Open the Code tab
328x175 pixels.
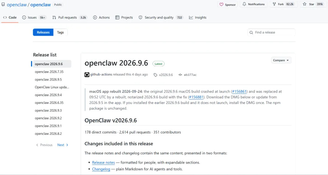pyautogui.click(x=10, y=18)
